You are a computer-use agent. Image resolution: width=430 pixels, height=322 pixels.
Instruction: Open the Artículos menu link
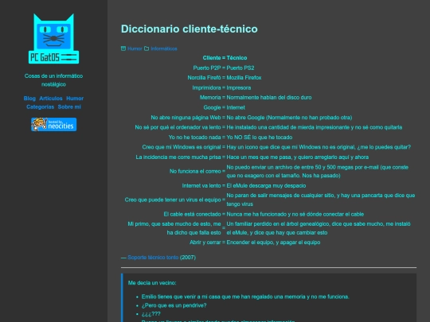point(51,99)
